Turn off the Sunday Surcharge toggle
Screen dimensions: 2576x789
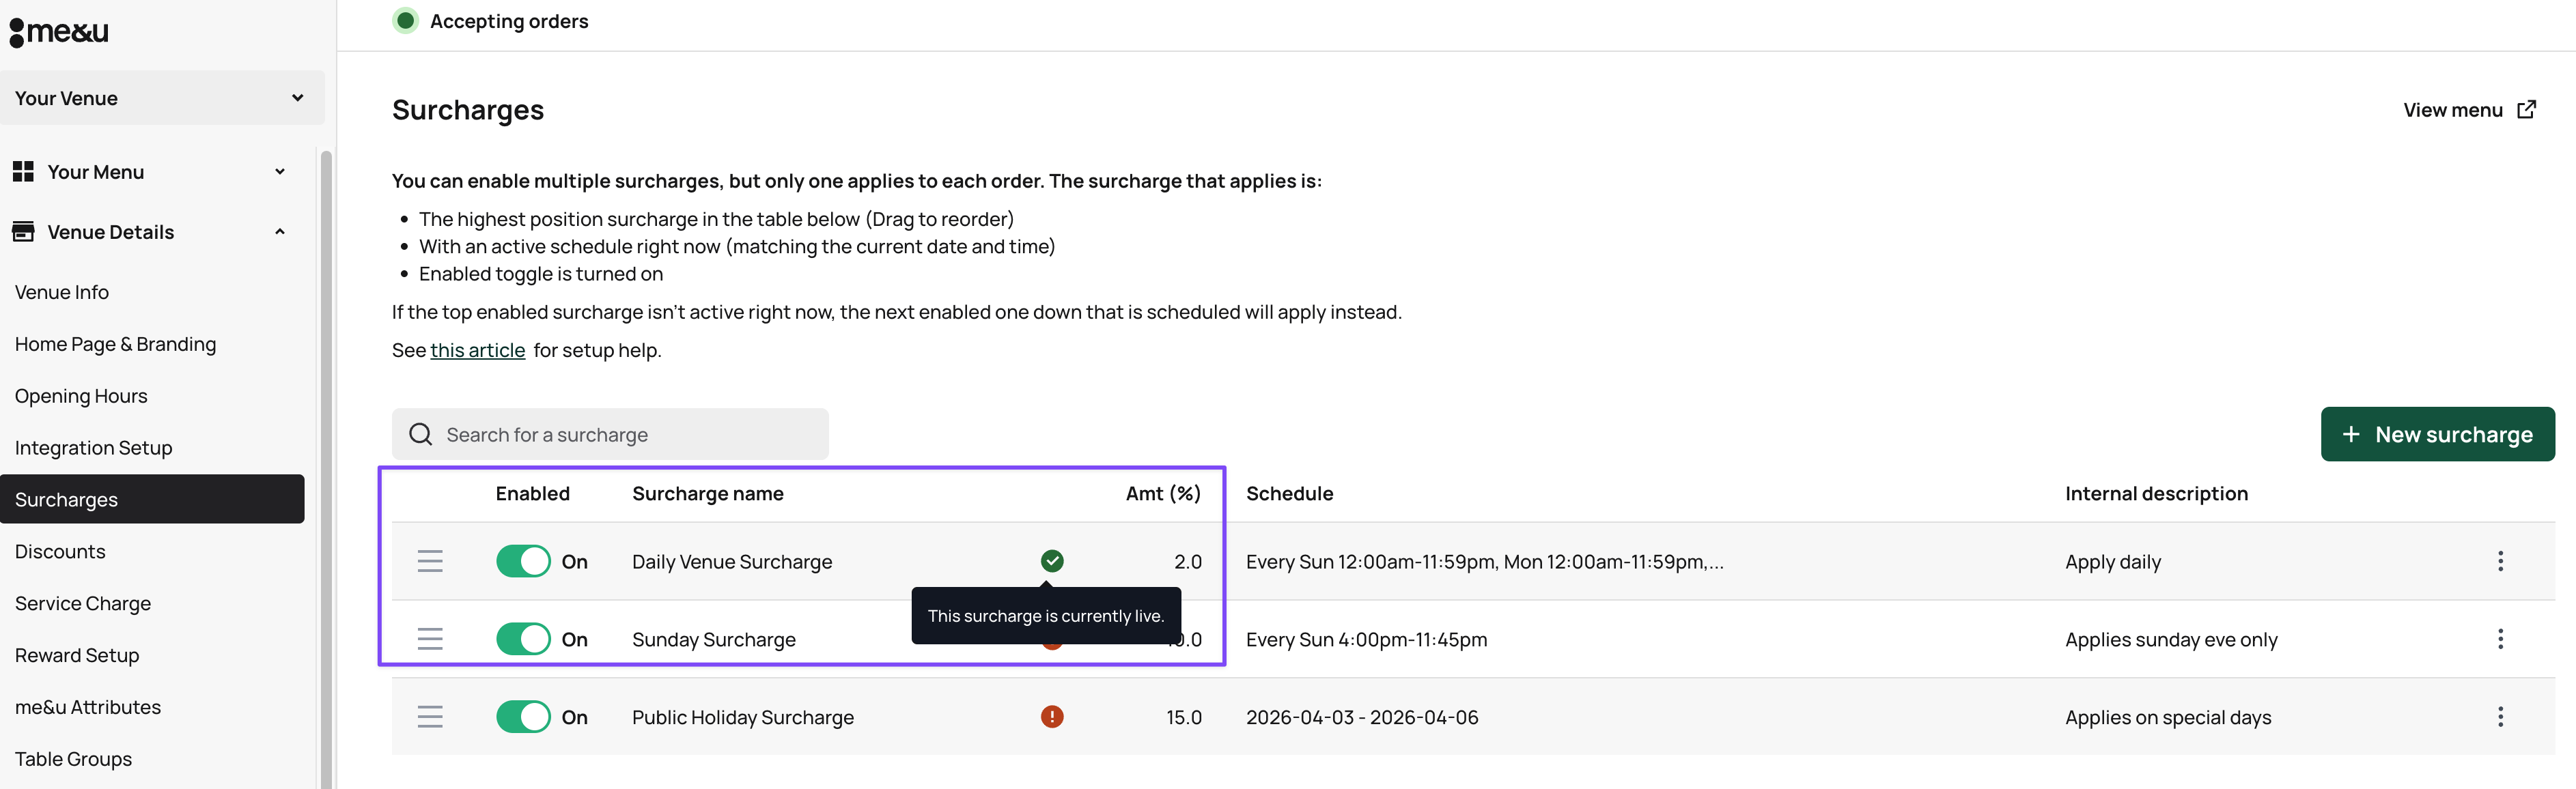[x=523, y=639]
